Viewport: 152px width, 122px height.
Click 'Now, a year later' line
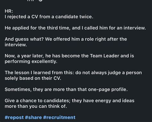(69, 56)
